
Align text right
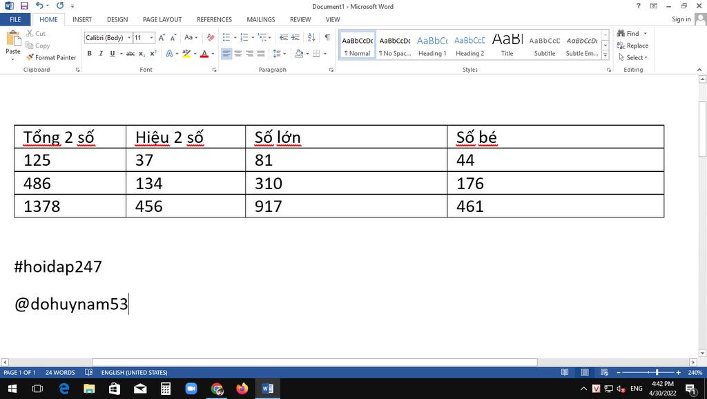[x=249, y=53]
